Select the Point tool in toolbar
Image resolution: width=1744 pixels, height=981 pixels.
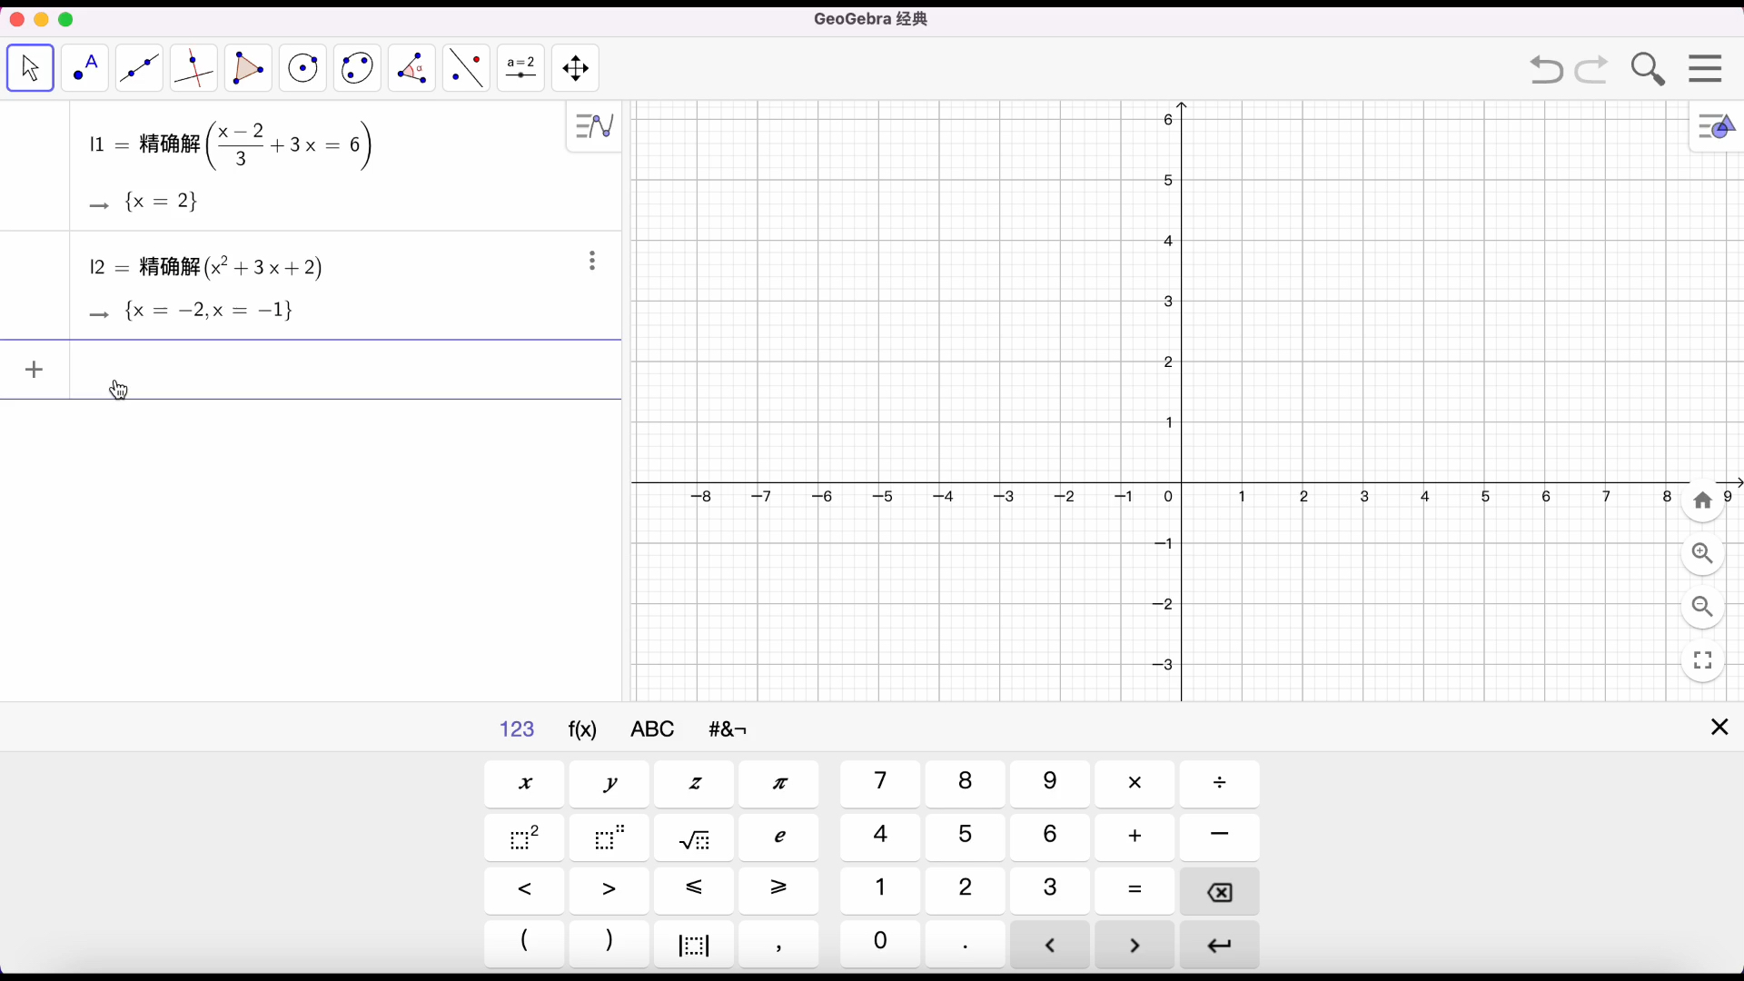84,68
